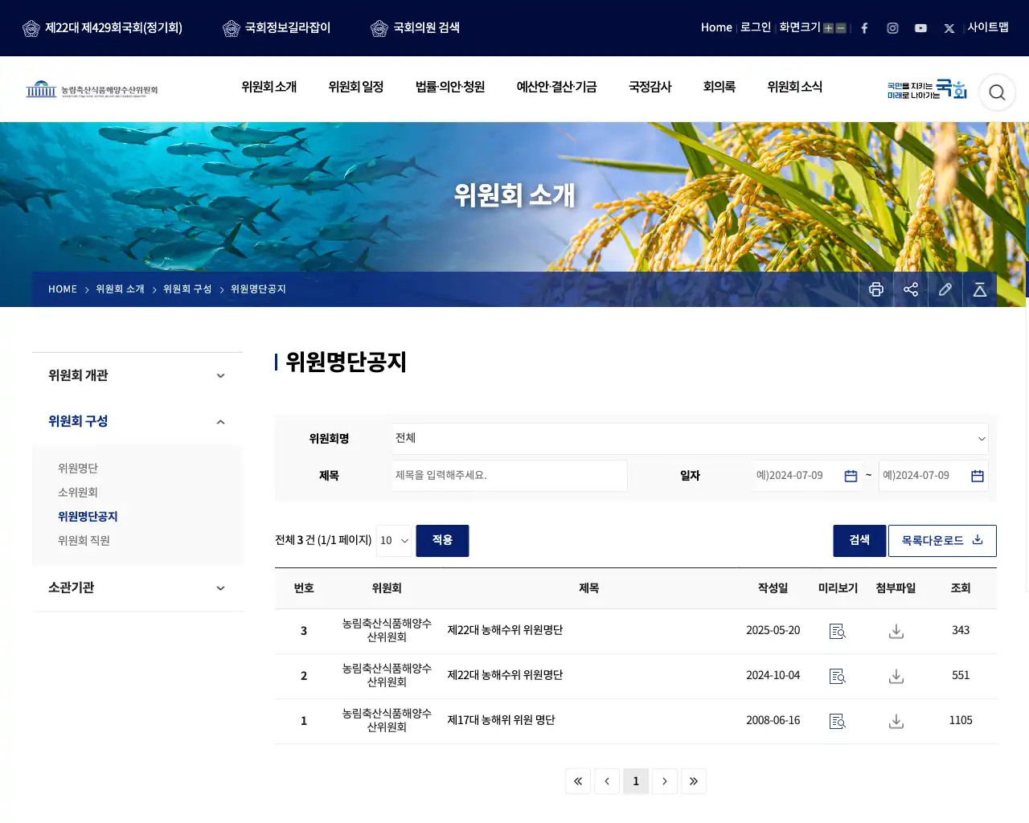Download attachment for 2024-10-04 row

click(896, 676)
